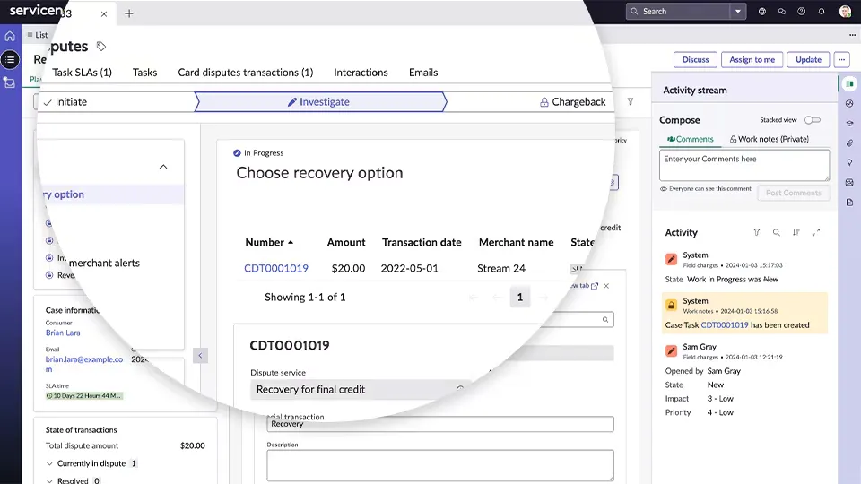
Task: Click the Post Comments button
Action: coord(794,194)
